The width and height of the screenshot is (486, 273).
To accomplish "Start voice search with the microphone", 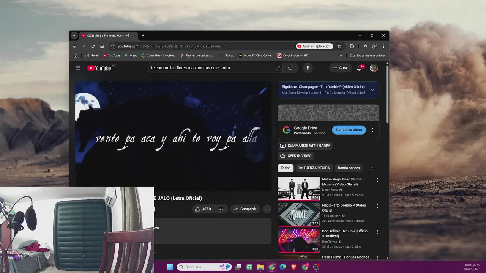I will (x=308, y=68).
